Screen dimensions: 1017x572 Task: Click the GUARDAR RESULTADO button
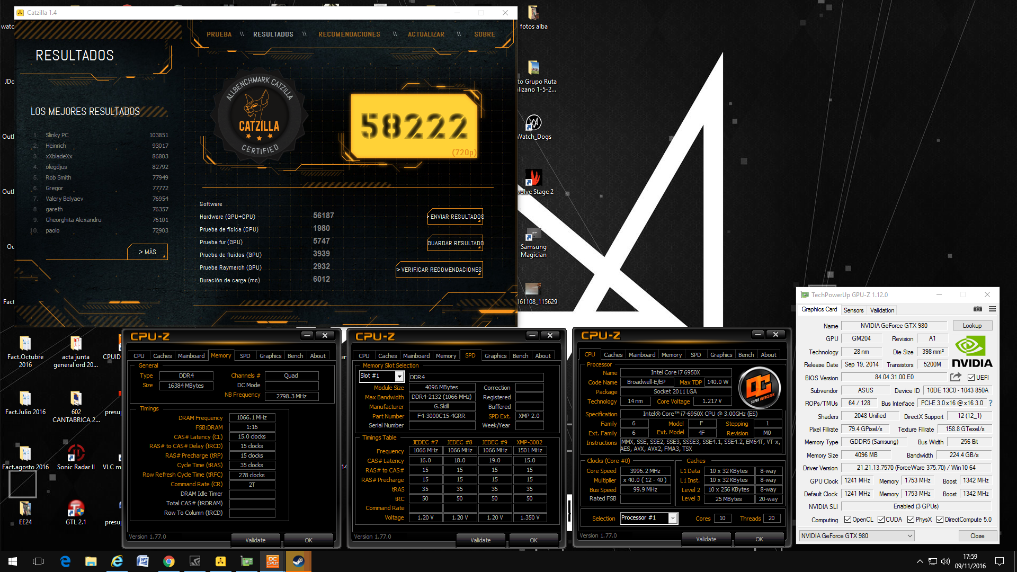[456, 243]
